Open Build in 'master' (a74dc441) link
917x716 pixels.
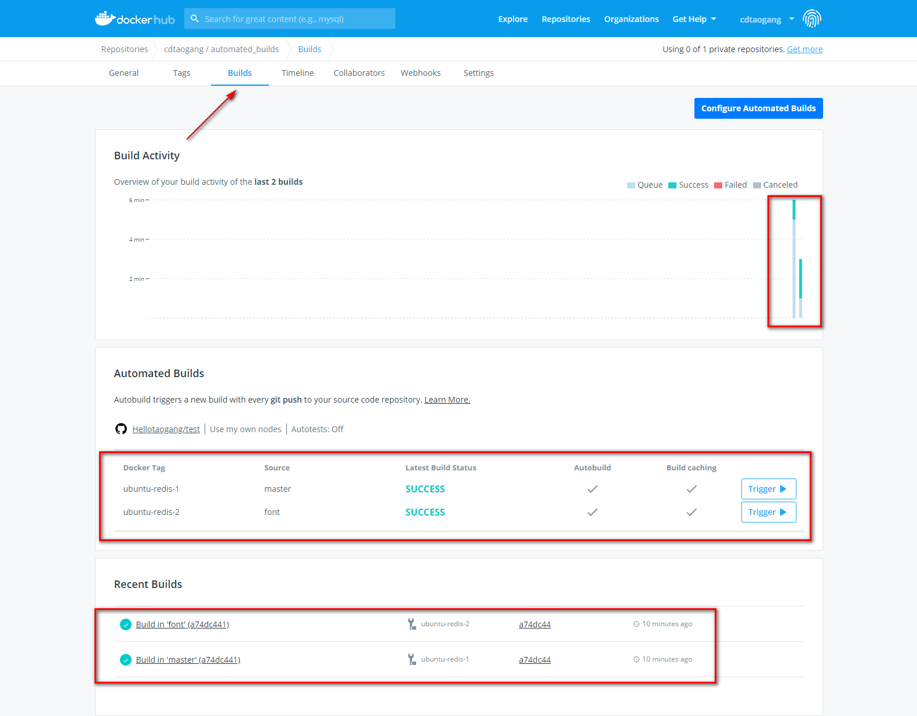(x=188, y=660)
